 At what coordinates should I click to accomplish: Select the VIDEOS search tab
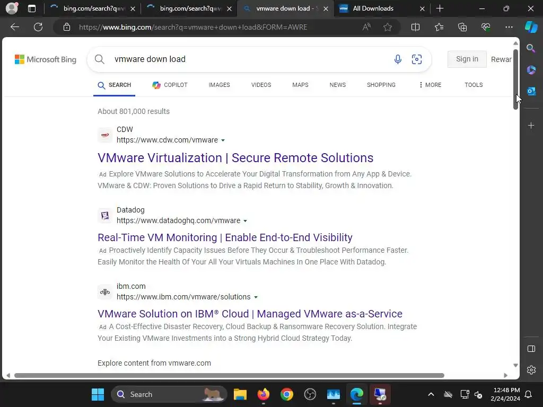pyautogui.click(x=261, y=85)
